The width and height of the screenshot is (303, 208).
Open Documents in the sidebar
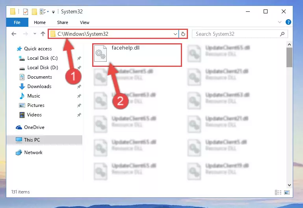[40, 77]
